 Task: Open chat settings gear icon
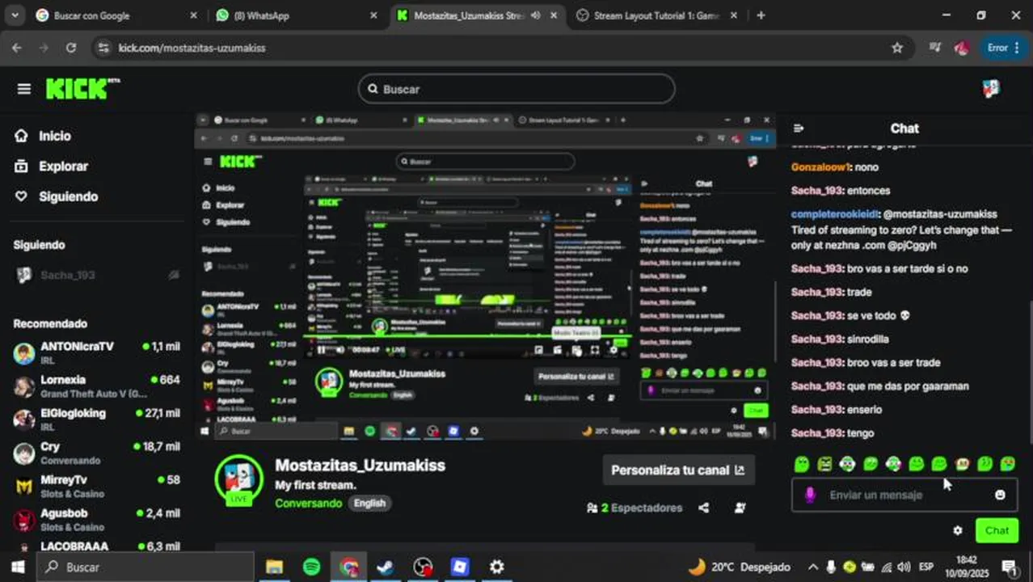(x=958, y=531)
